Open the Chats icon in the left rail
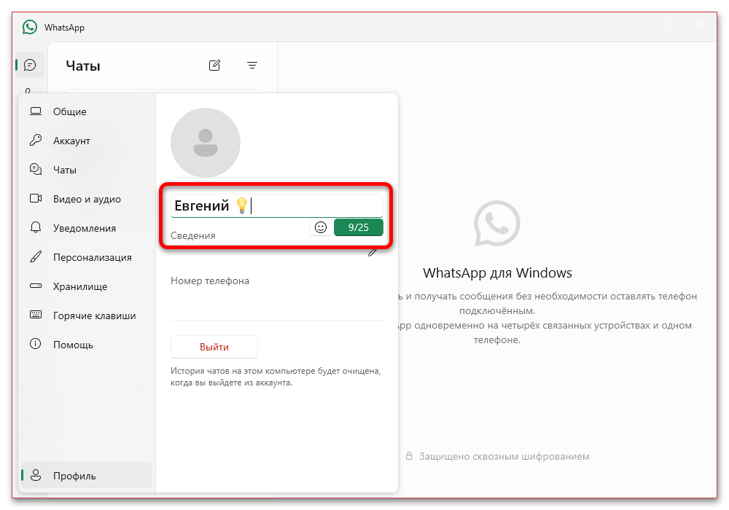The height and width of the screenshot is (510, 729). click(x=30, y=65)
